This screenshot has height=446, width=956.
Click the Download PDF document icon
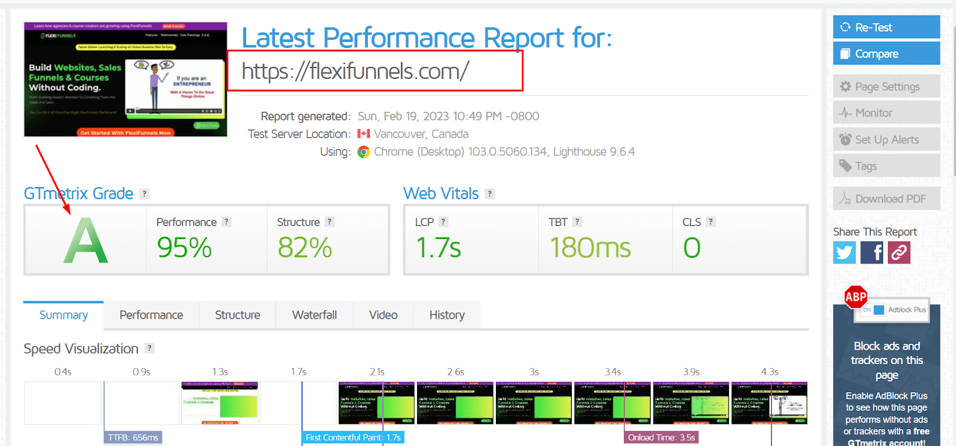coord(845,198)
